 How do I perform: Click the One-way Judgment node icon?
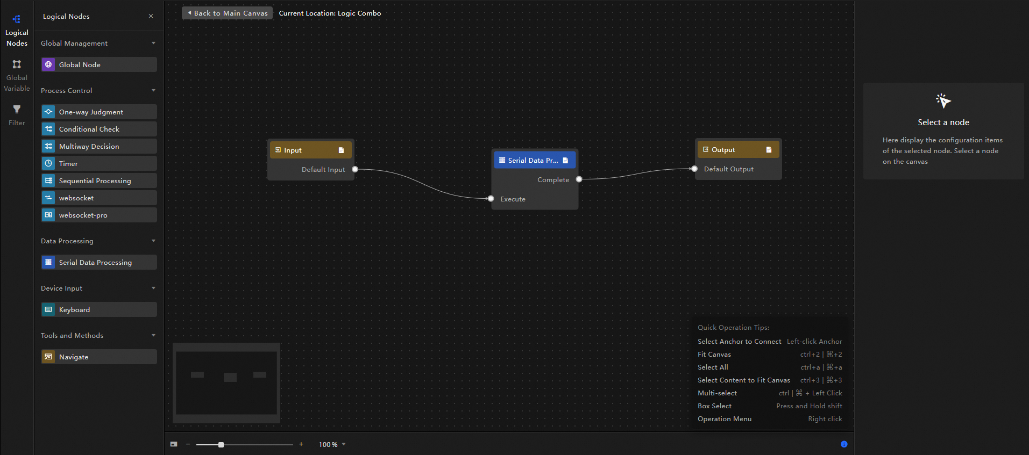coord(48,112)
